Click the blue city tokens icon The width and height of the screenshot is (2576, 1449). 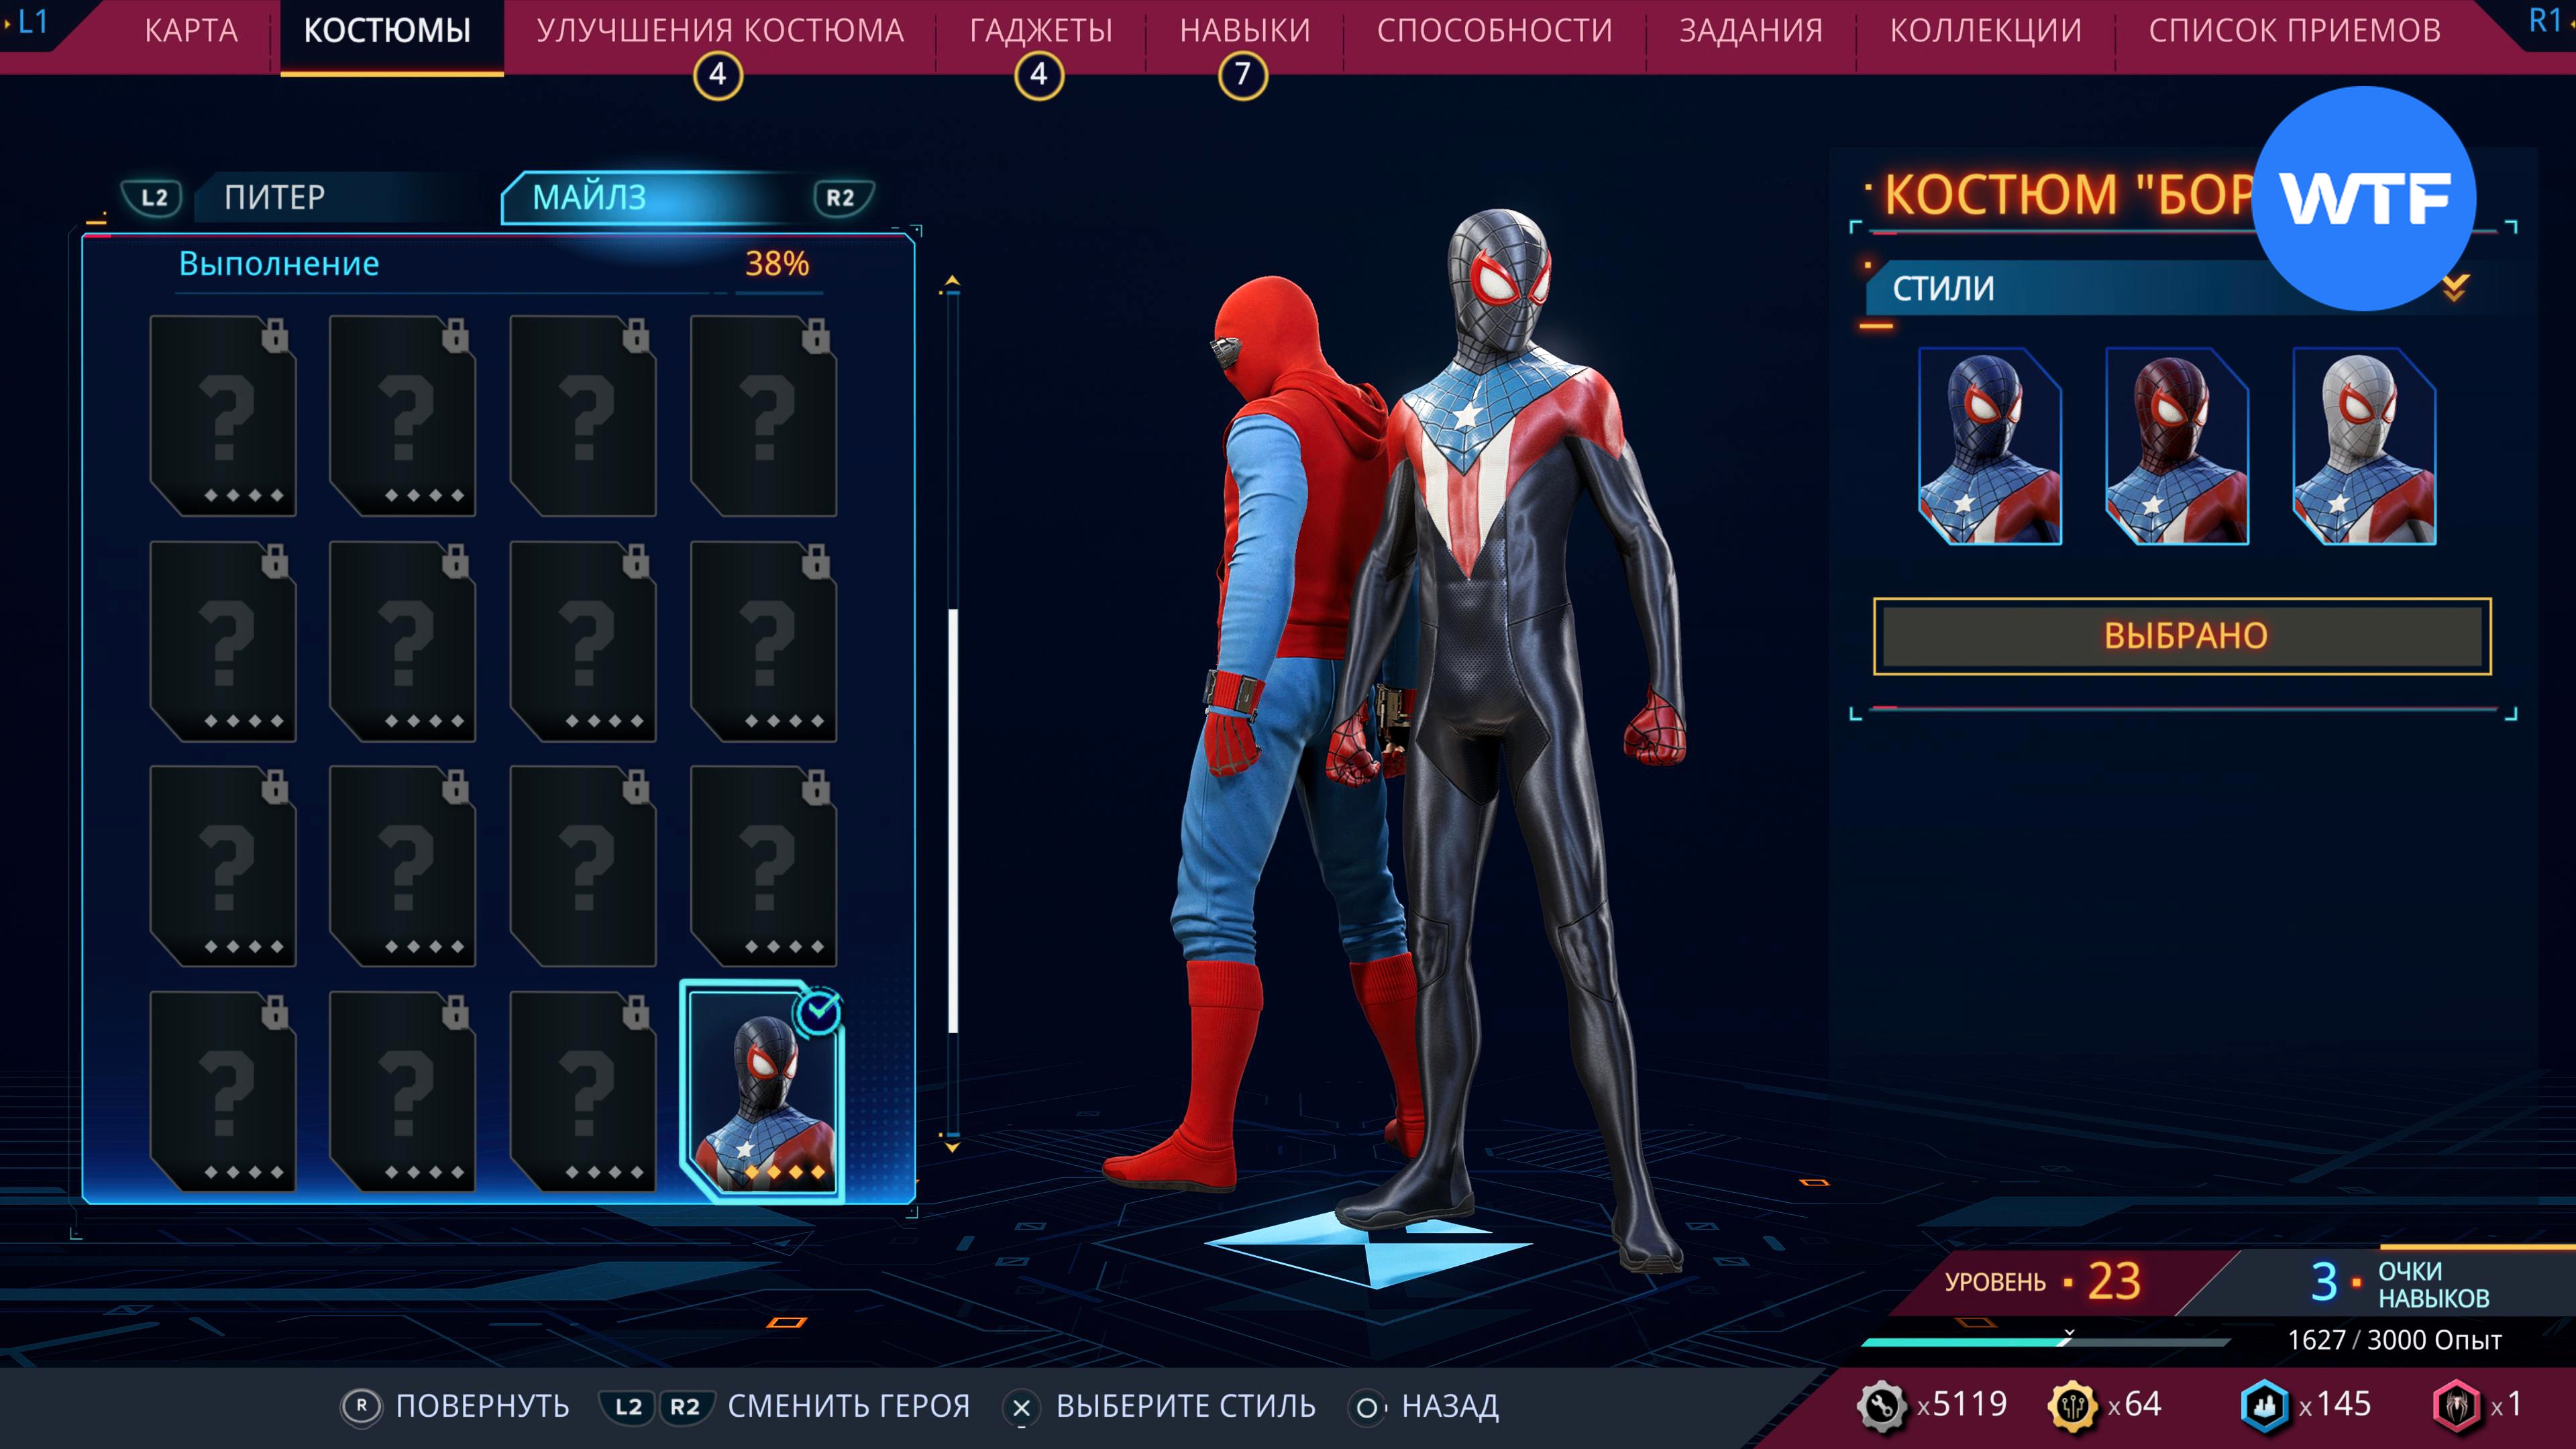tap(2264, 1405)
